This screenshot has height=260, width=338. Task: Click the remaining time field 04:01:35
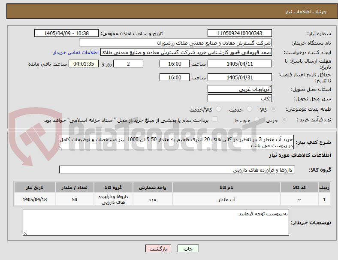(x=84, y=63)
